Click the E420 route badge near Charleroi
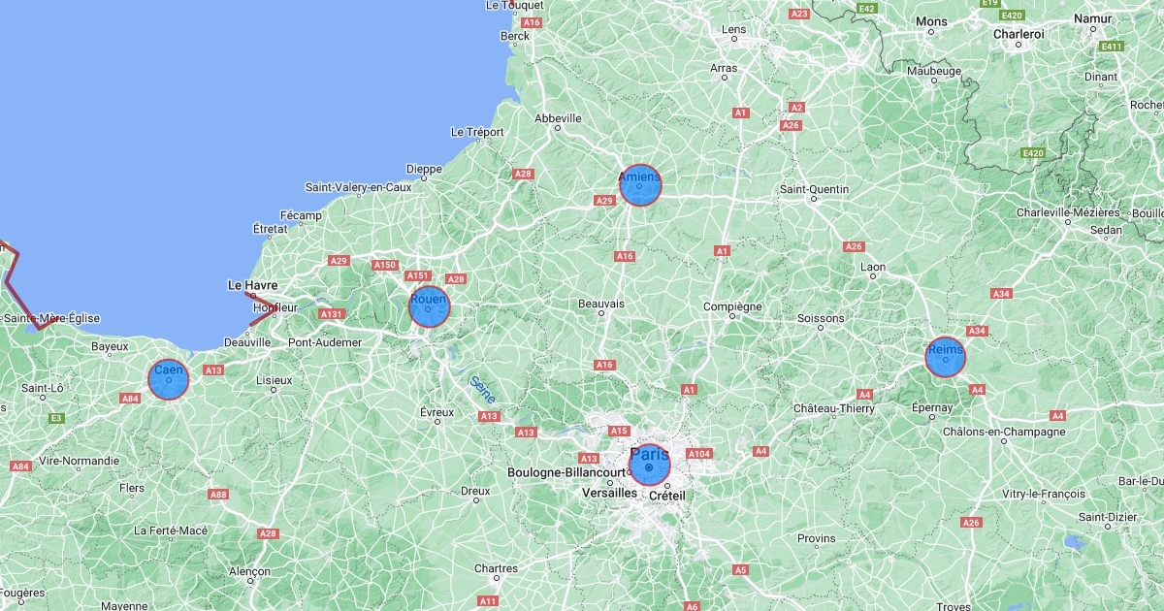 [x=1012, y=16]
